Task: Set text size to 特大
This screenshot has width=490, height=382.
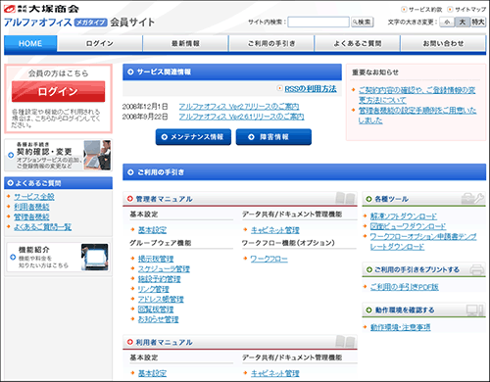Action: [478, 22]
